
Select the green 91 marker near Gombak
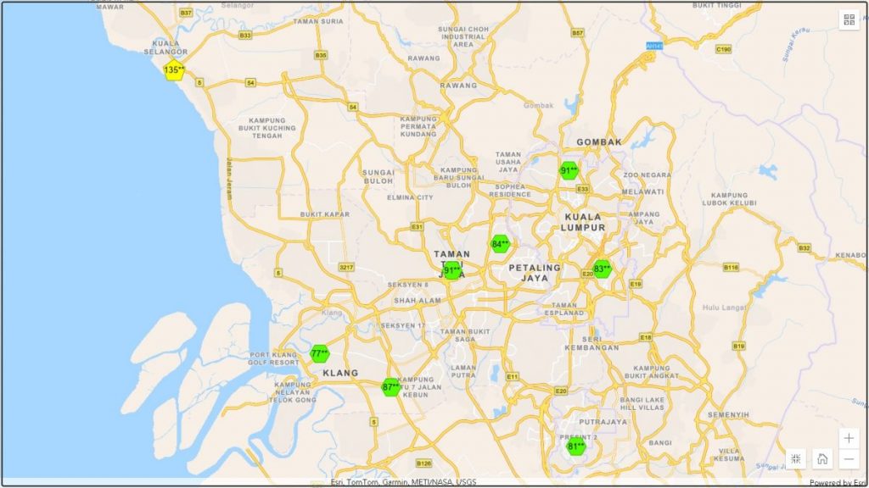[569, 171]
